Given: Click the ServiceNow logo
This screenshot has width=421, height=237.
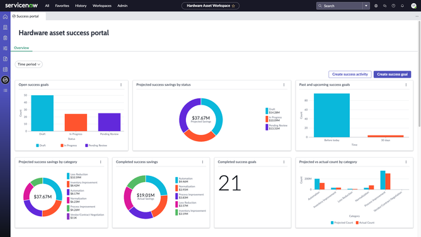Looking at the screenshot, I should pyautogui.click(x=21, y=6).
